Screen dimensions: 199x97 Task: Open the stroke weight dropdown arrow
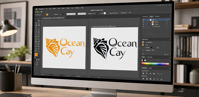pyautogui.click(x=65, y=14)
